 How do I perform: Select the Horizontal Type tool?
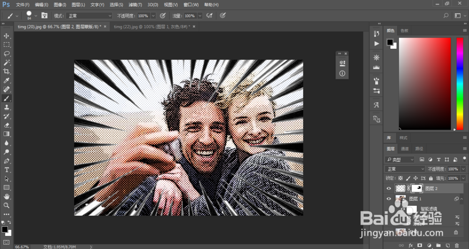pyautogui.click(x=6, y=170)
